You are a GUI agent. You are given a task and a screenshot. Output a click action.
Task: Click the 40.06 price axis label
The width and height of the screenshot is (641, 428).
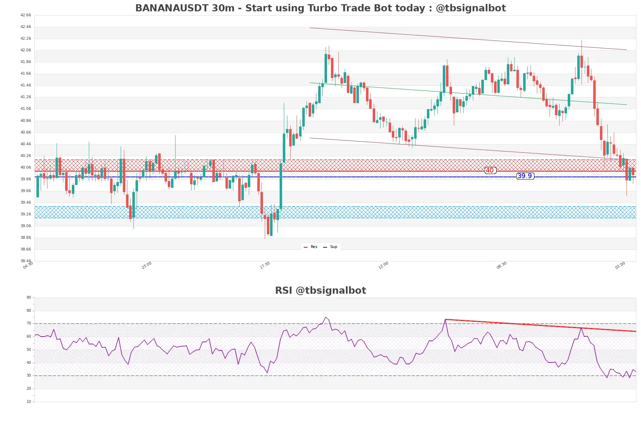coord(25,168)
